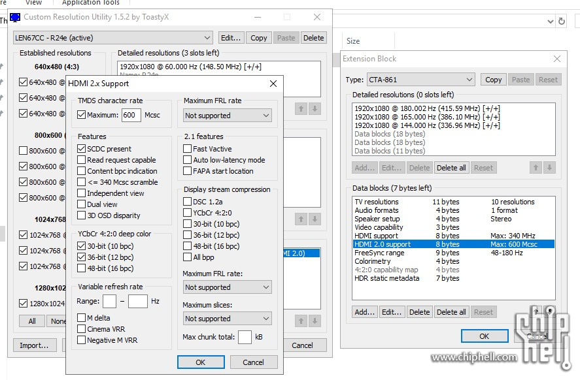Tick <= 340 Mcsc scramble

(x=81, y=182)
